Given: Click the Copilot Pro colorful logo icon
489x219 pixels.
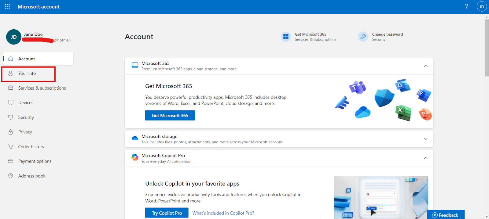Looking at the screenshot, I should pos(135,157).
